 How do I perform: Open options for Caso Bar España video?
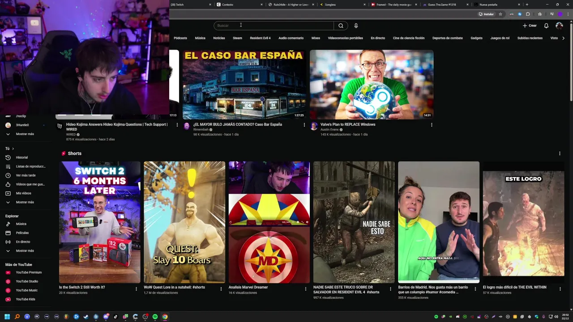point(304,125)
